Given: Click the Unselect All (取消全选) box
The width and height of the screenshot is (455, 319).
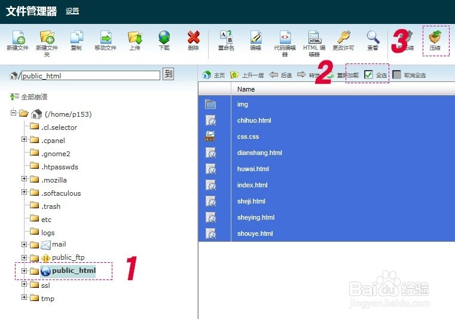Looking at the screenshot, I should [x=396, y=74].
